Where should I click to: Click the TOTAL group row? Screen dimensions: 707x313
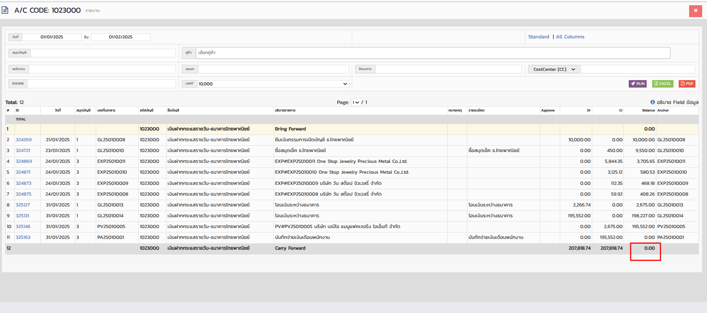point(352,120)
